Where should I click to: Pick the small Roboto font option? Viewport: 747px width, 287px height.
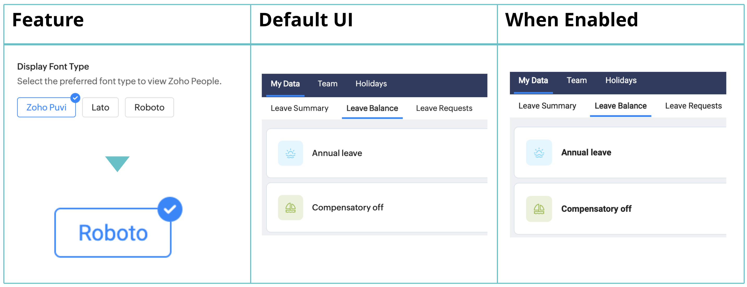[149, 108]
